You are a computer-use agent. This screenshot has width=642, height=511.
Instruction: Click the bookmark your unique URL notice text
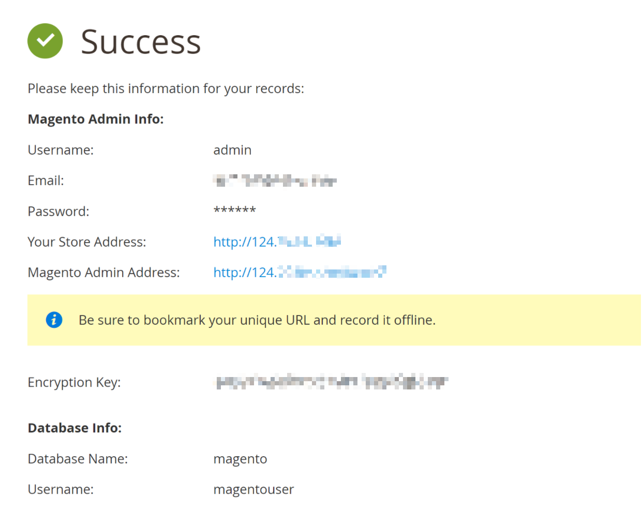pos(257,320)
